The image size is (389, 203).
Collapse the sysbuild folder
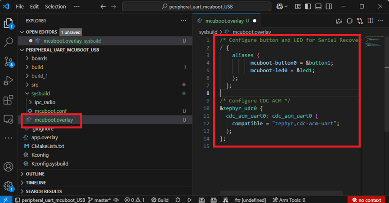tap(41, 93)
